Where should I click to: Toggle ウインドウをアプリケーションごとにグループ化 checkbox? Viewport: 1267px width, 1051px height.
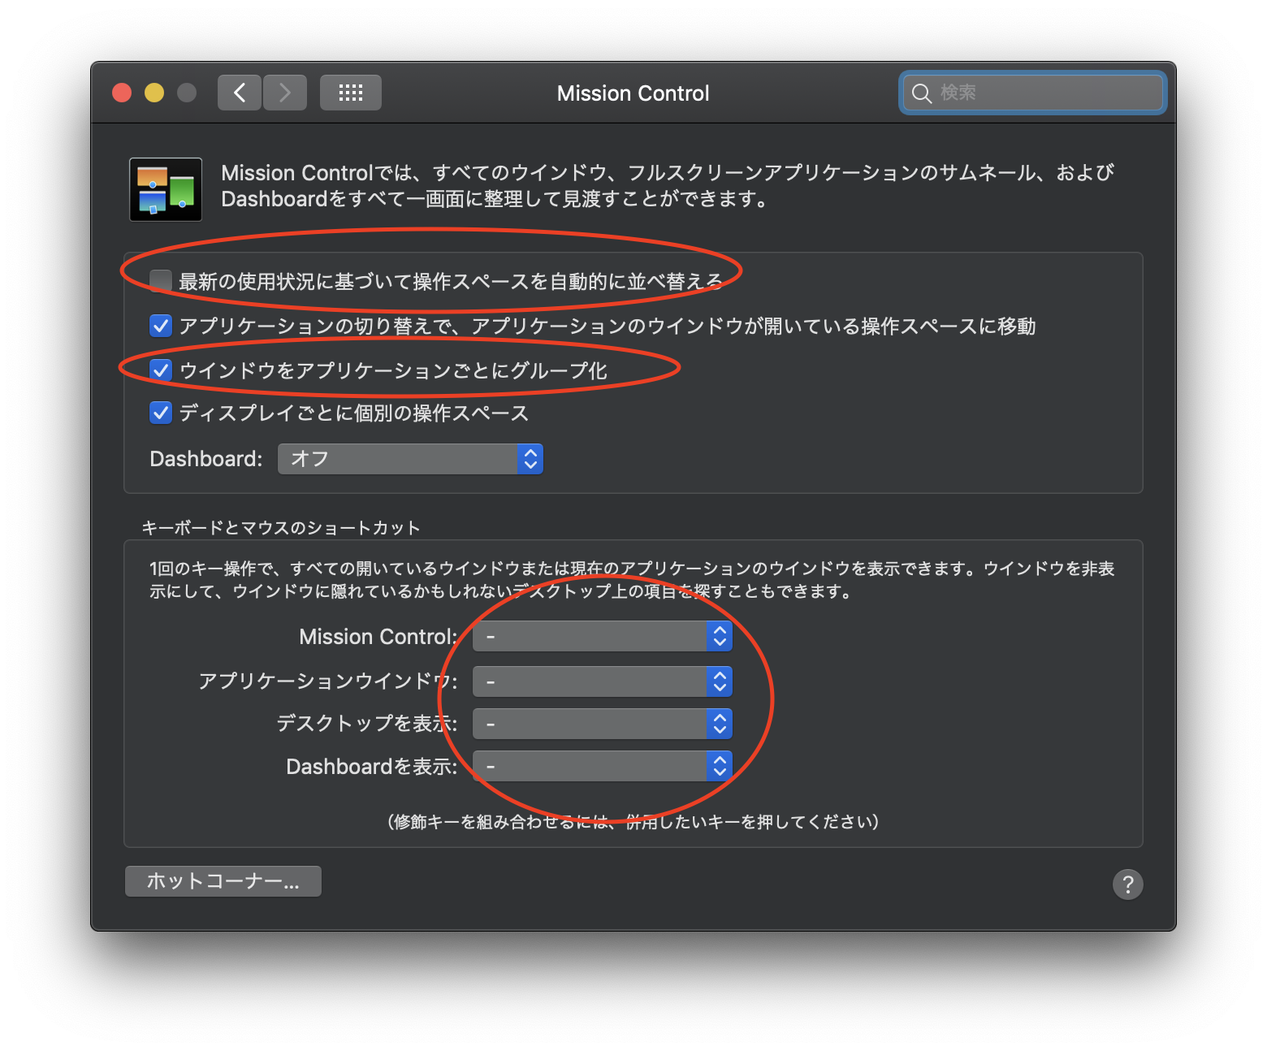pos(161,370)
